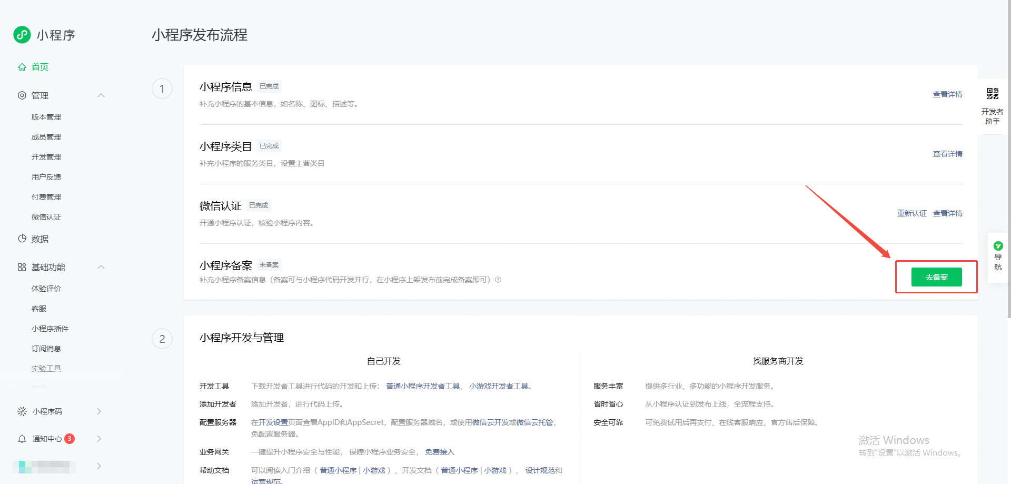
Task: Expand the account profile arrow at bottom
Action: tap(99, 466)
